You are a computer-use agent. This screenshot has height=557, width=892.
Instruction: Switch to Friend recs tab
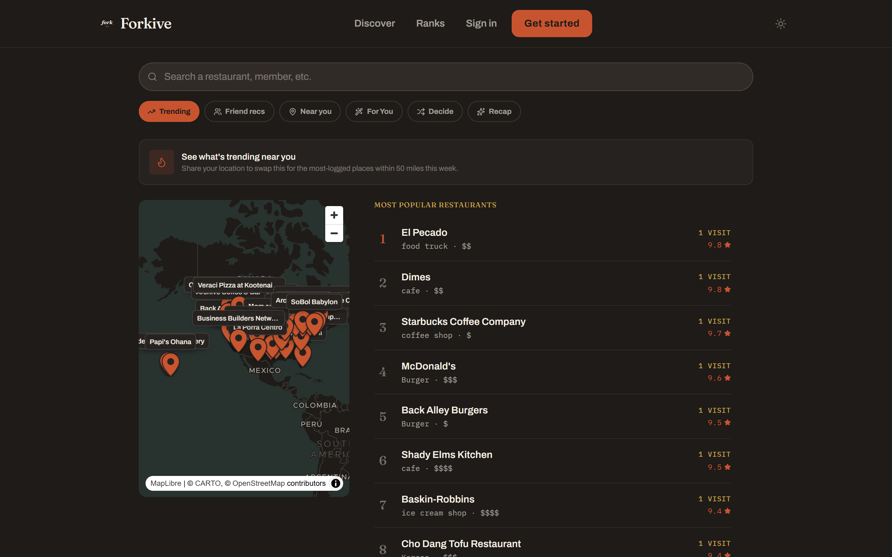click(x=239, y=111)
